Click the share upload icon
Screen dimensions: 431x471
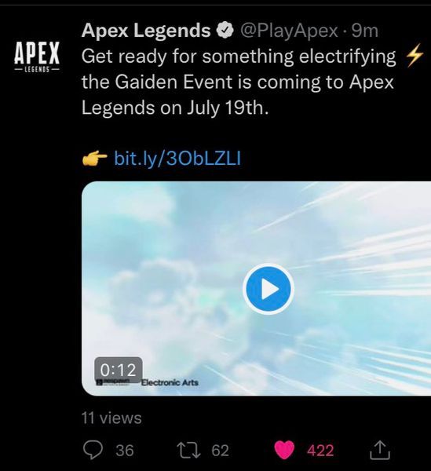click(380, 450)
